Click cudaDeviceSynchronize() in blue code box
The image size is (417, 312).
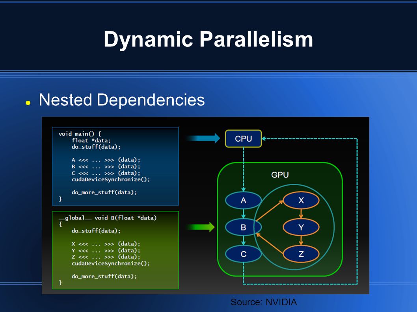click(111, 179)
